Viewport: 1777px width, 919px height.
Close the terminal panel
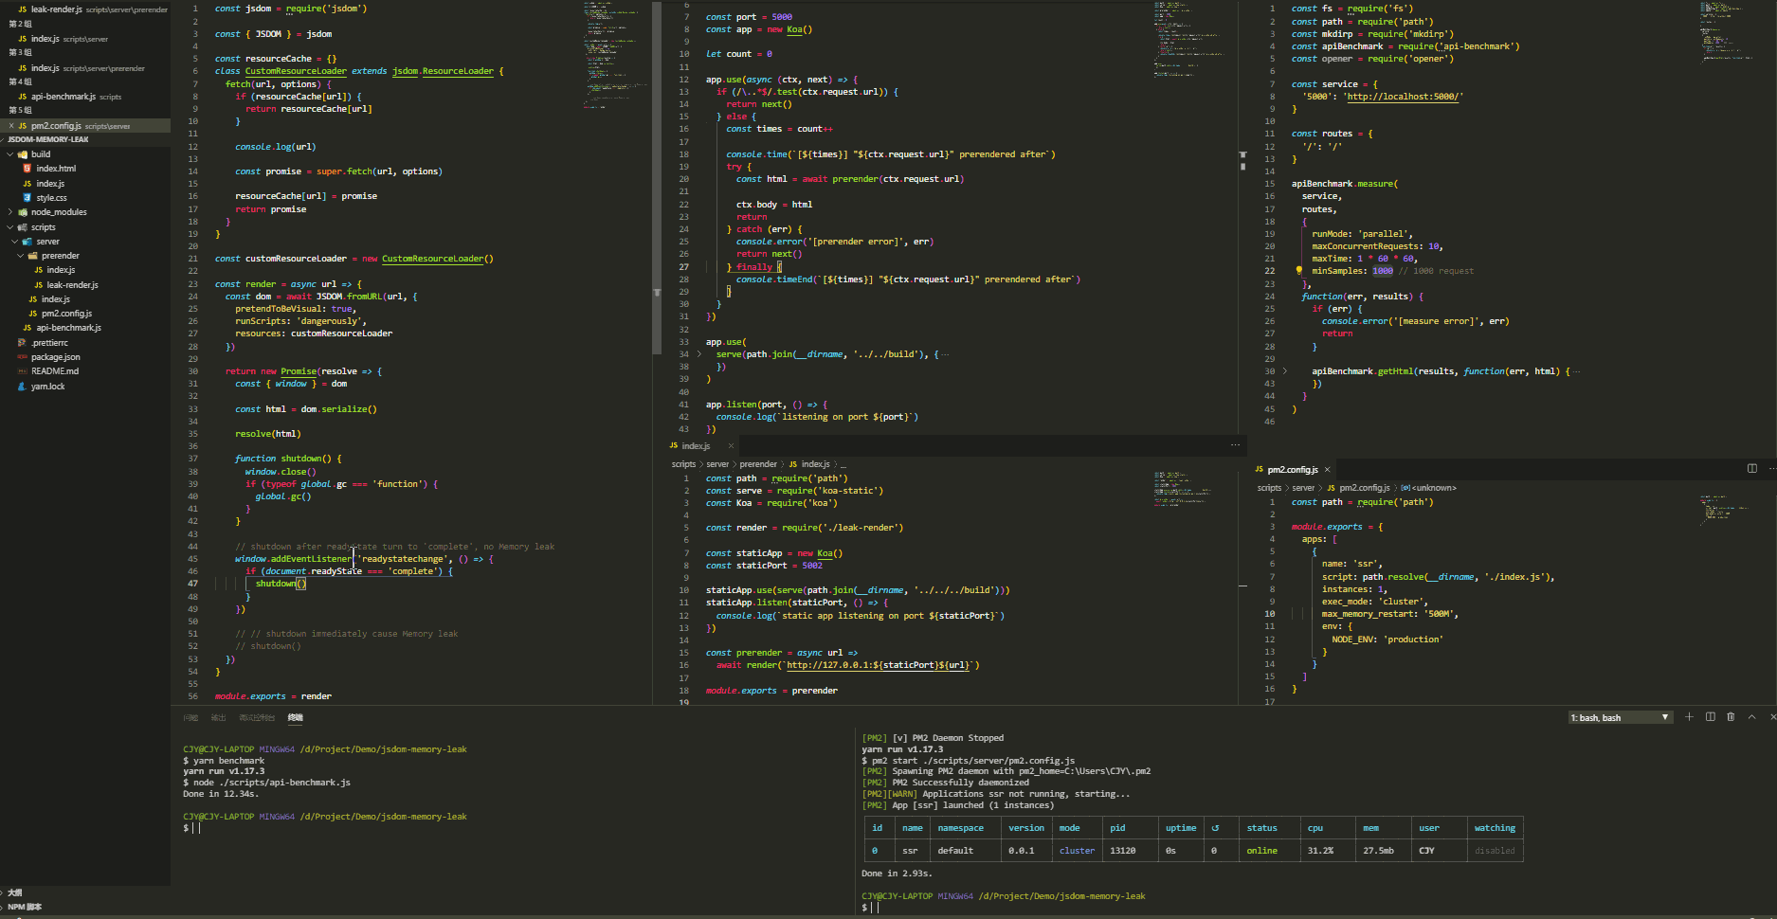pos(1772,717)
